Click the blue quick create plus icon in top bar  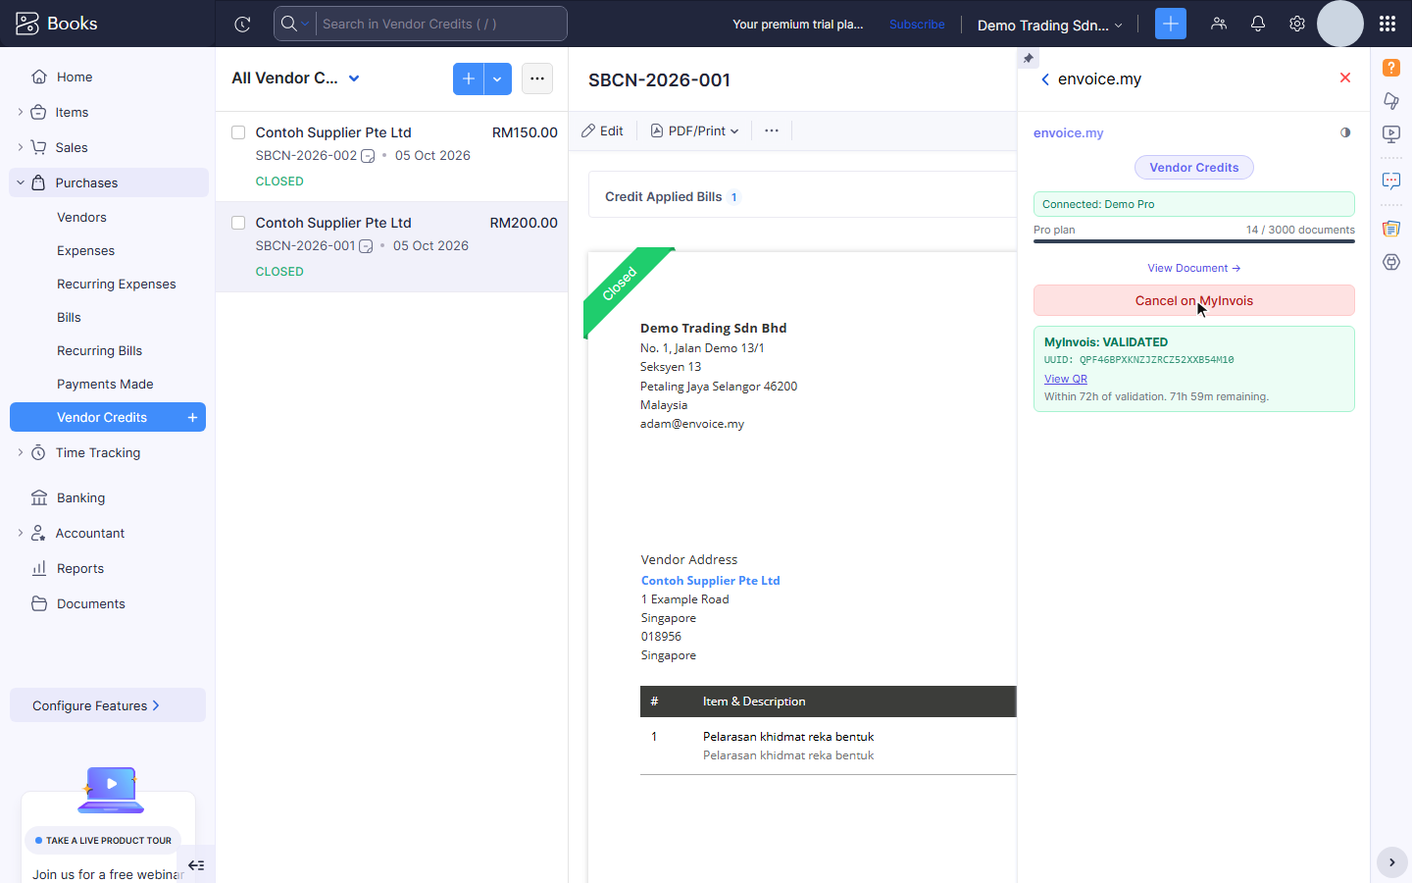[x=1171, y=24]
